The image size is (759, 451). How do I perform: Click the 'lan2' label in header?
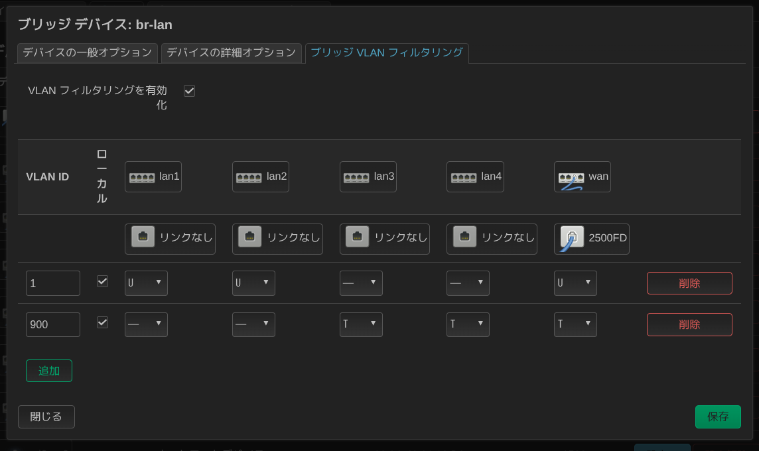click(277, 176)
